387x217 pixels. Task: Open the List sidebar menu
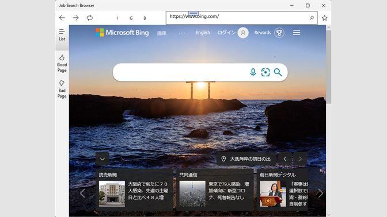click(x=62, y=34)
